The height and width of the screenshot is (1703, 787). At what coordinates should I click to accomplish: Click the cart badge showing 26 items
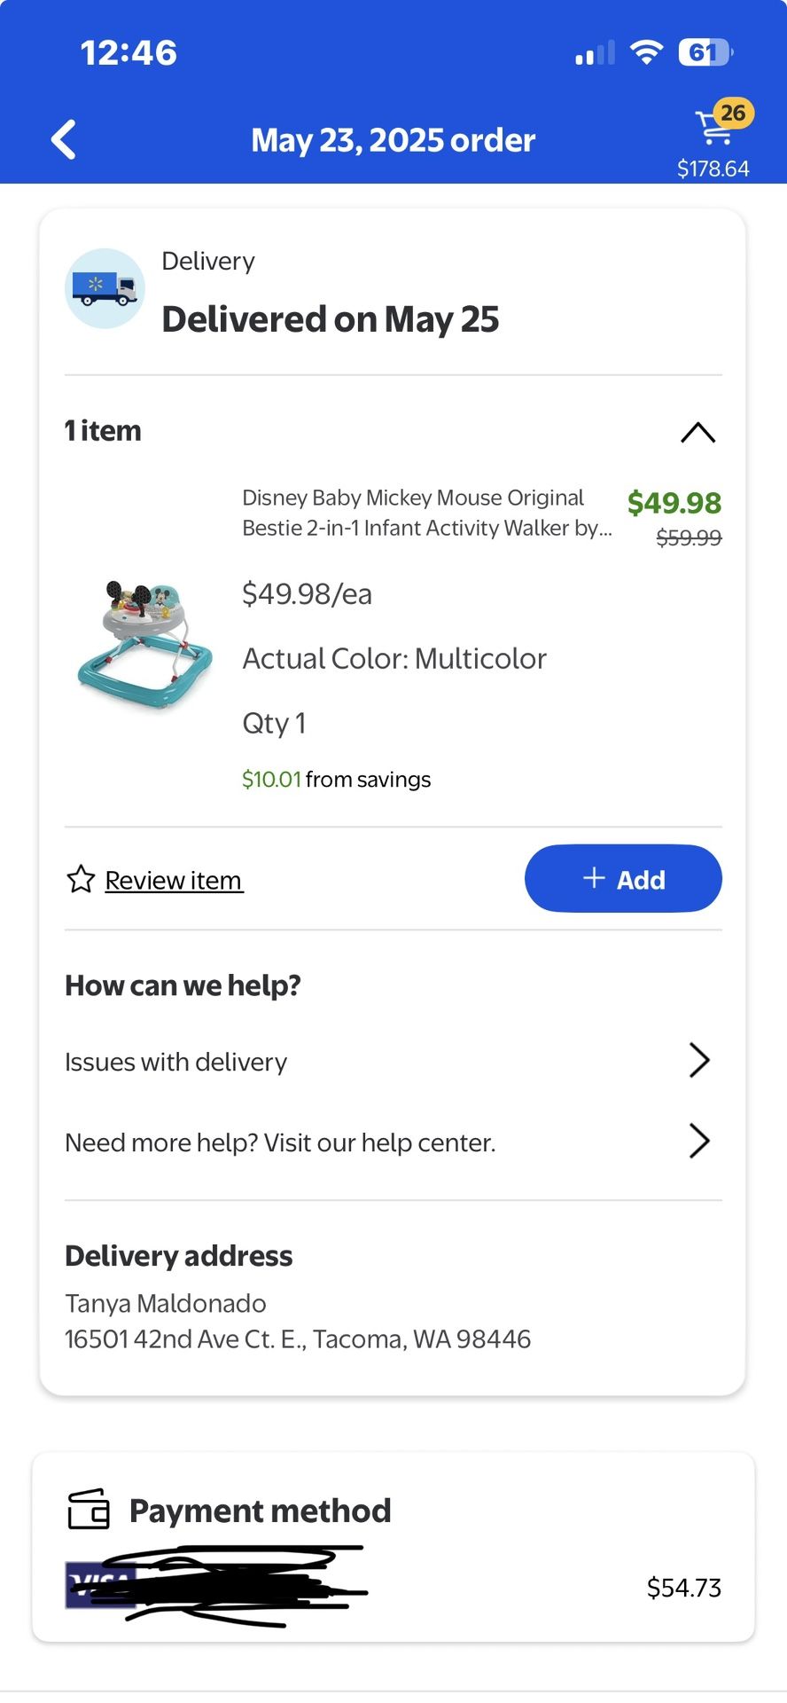click(x=732, y=113)
